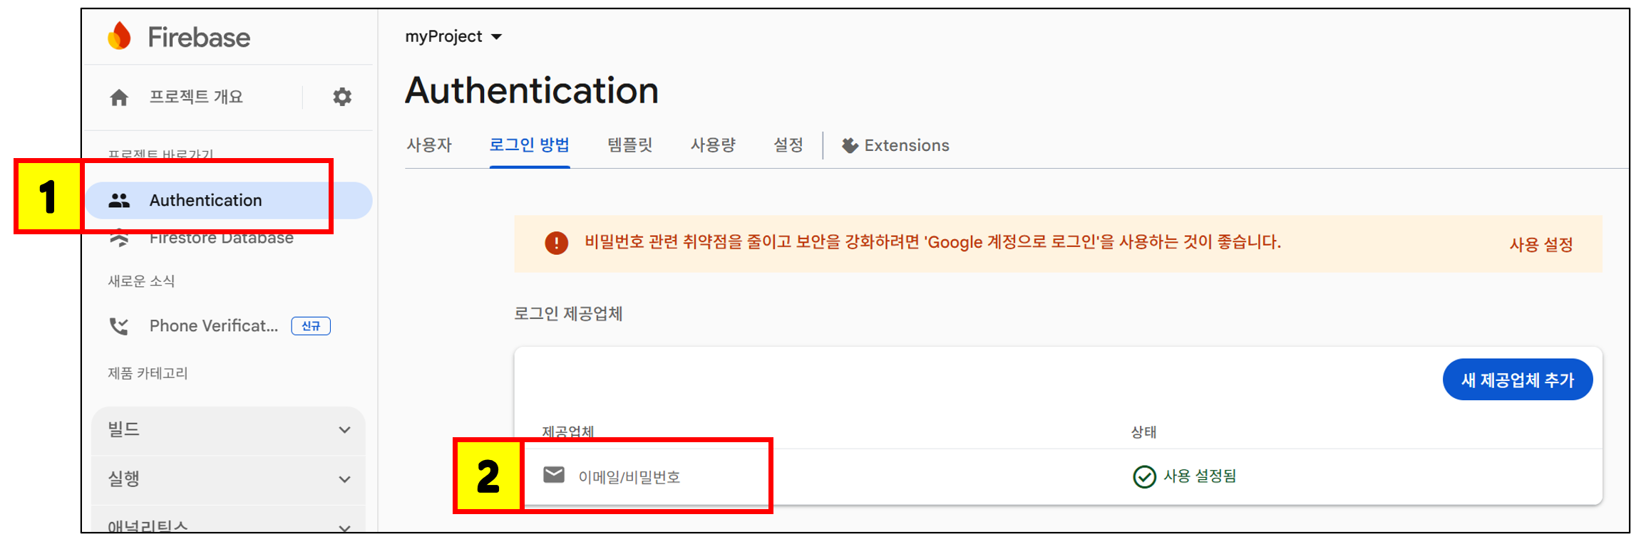Click the 사용 설정 link in the warning banner
The height and width of the screenshot is (549, 1646).
(1541, 244)
